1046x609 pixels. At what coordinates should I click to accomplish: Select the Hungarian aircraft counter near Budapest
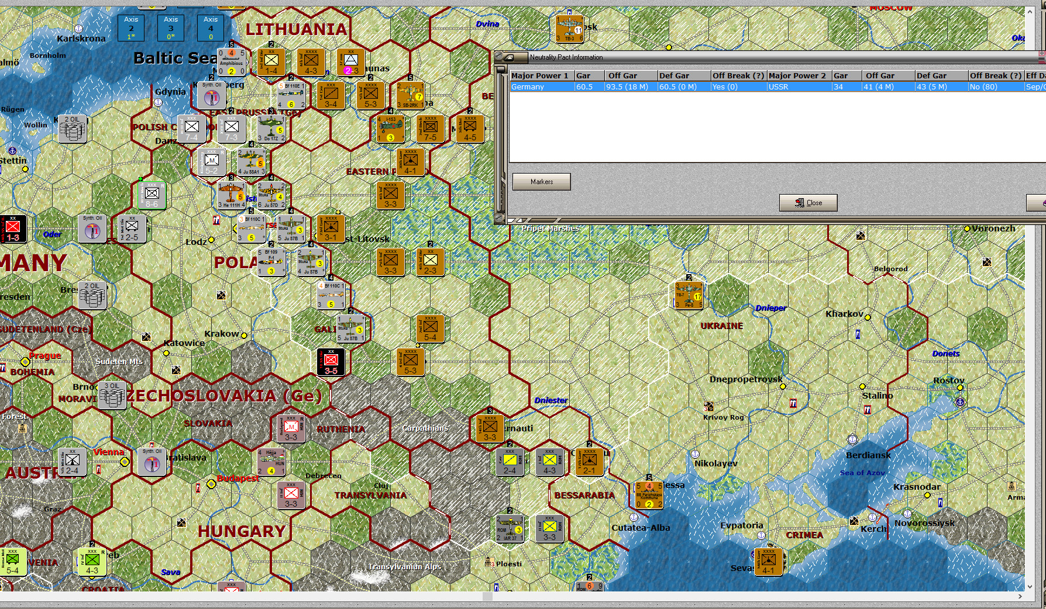pos(271,462)
